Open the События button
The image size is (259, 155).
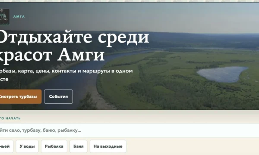coord(58,96)
